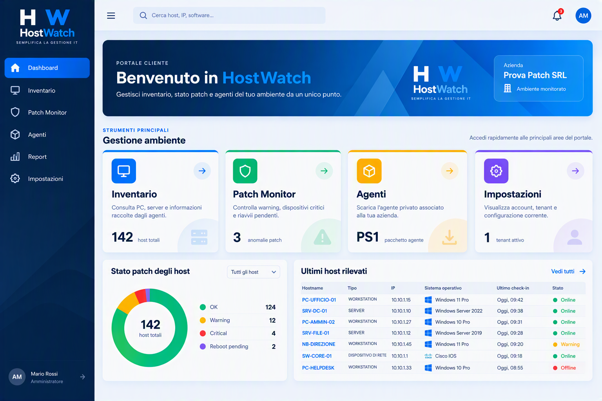Open Report in sidebar menu
602x401 pixels.
(47, 157)
